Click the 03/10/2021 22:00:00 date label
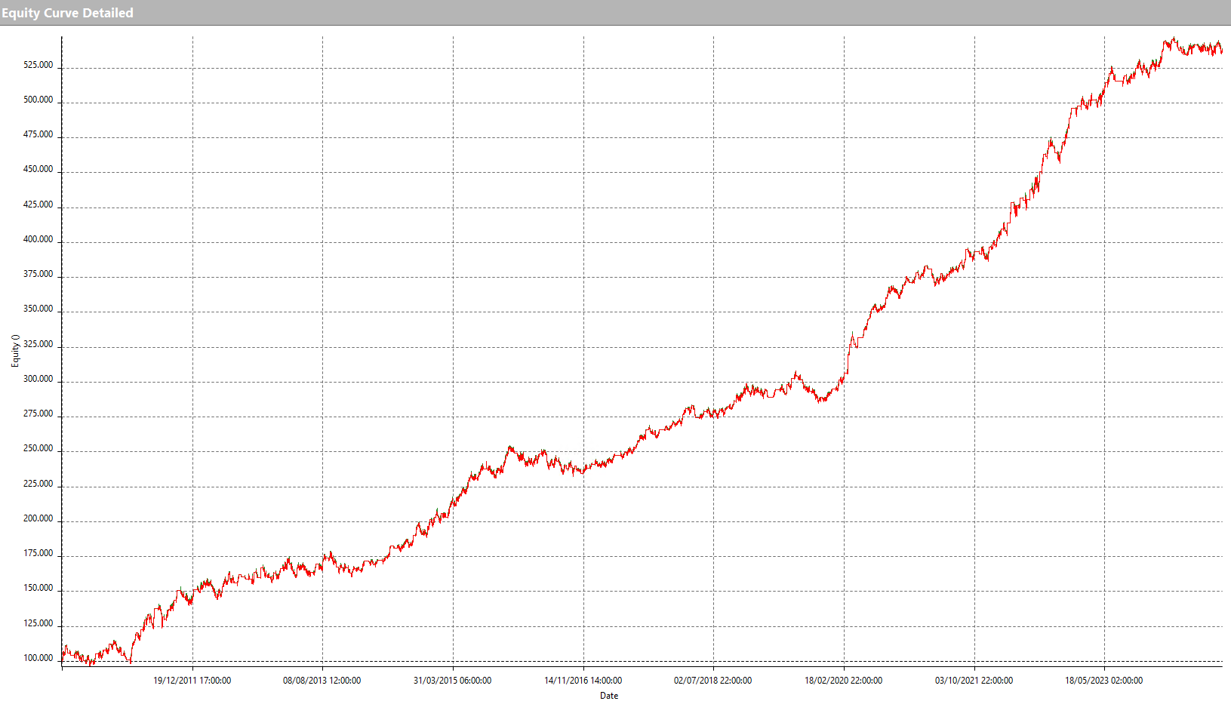The height and width of the screenshot is (701, 1231). (x=973, y=680)
